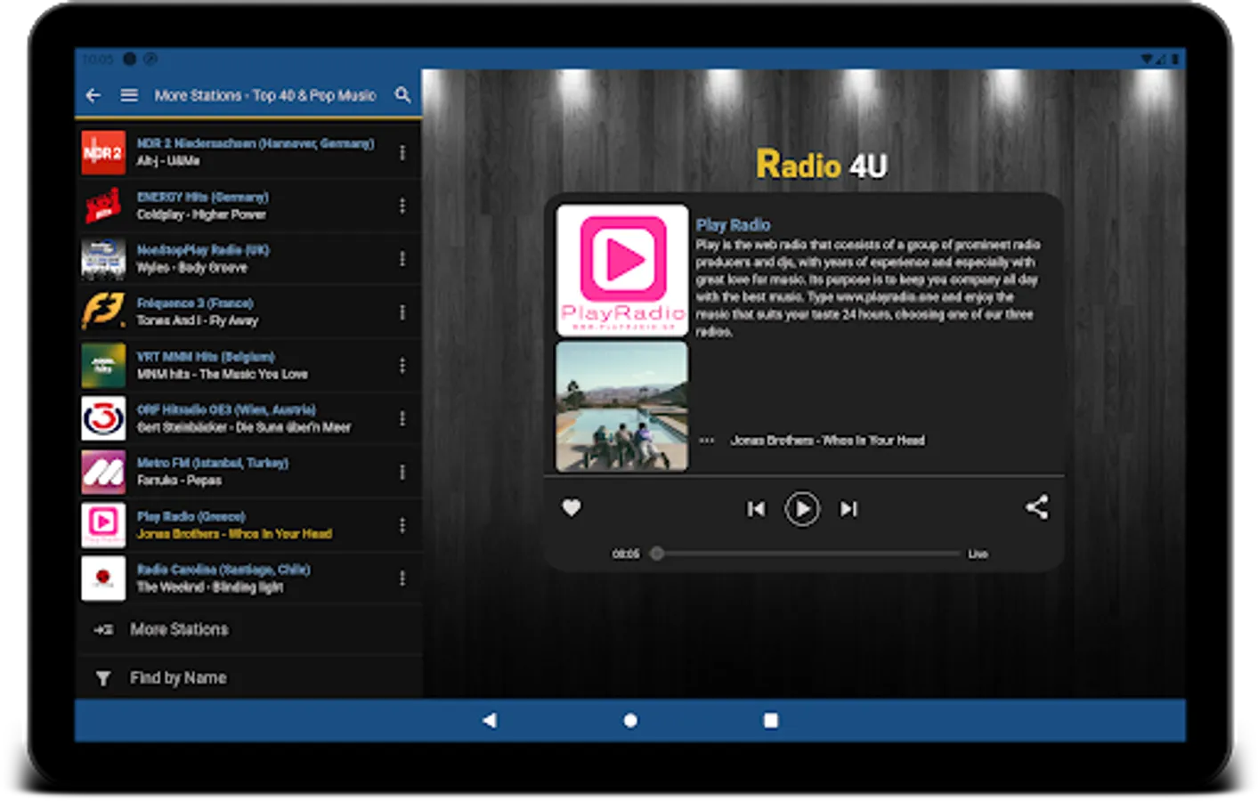Viewport: 1258px width, 801px height.
Task: Open options for NonstopPlay Radio
Action: (x=402, y=259)
